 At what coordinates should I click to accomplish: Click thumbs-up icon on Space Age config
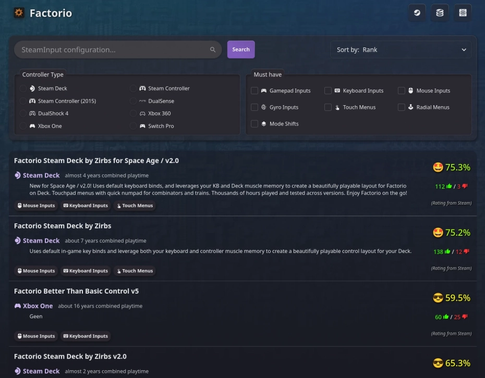pos(448,186)
